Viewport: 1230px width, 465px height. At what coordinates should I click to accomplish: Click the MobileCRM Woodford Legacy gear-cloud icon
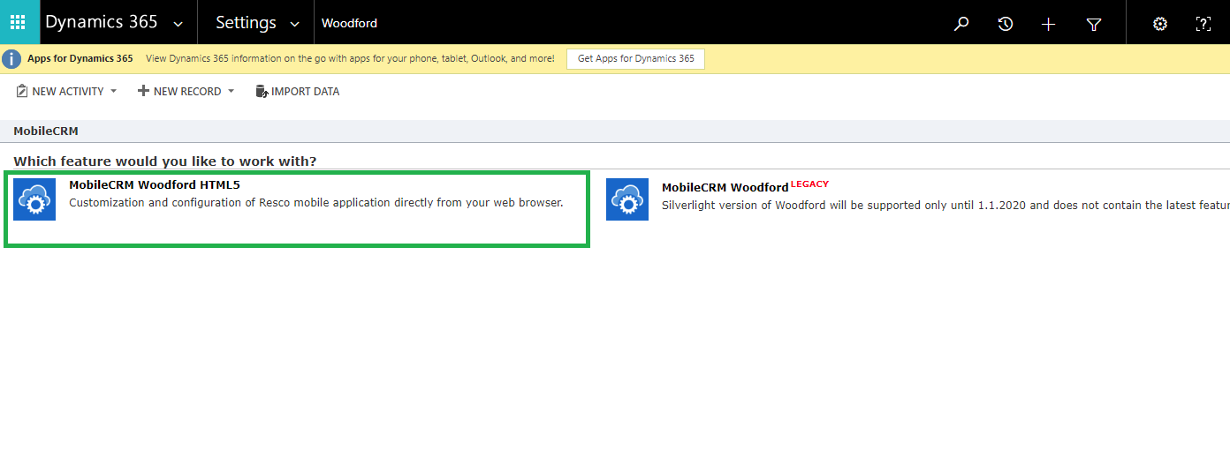(x=627, y=199)
